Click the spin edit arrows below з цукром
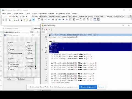This screenshot has width=132, height=99. click(32, 61)
